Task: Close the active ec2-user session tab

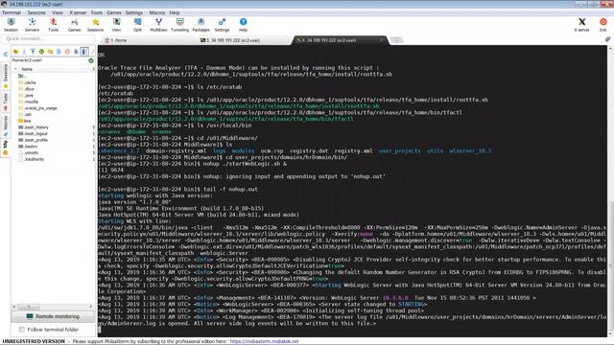Action: [x=382, y=40]
